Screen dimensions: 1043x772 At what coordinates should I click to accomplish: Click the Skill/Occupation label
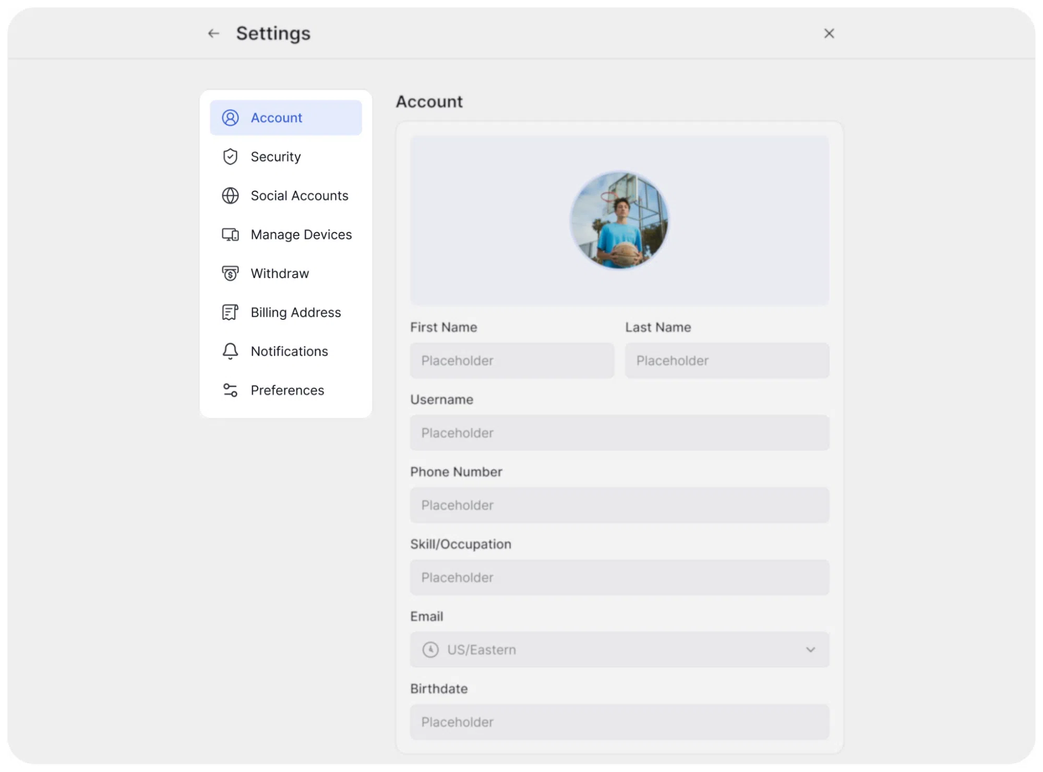click(461, 545)
